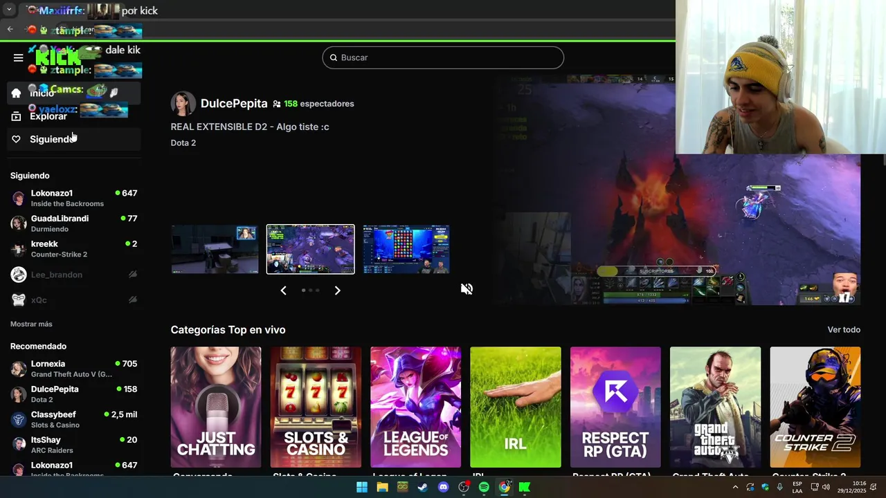Open the Just Chatting category
Screen dimensions: 886x498
(216, 407)
